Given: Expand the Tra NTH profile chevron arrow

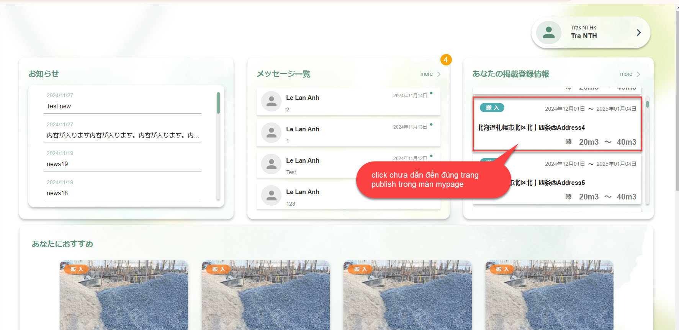Looking at the screenshot, I should pos(638,33).
